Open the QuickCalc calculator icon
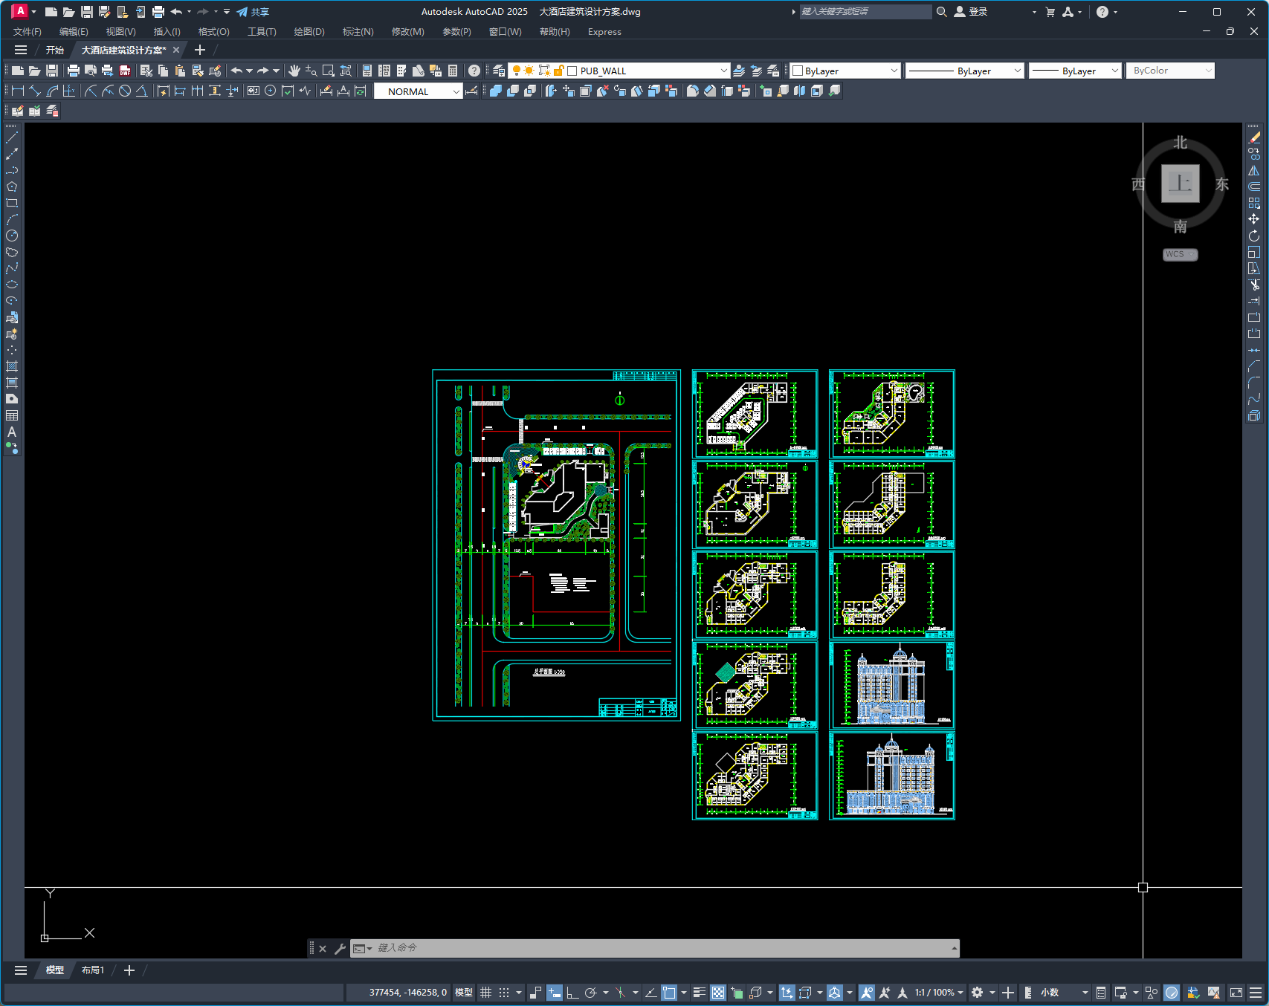The width and height of the screenshot is (1269, 1006). [x=453, y=71]
